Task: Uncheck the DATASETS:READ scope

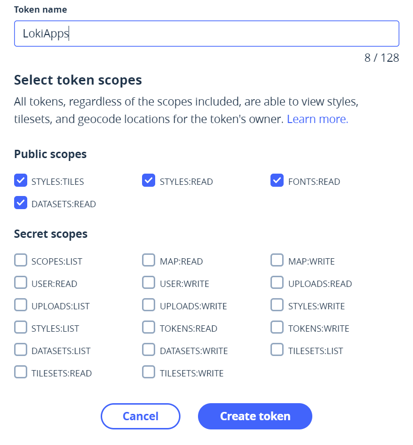Action: (21, 203)
